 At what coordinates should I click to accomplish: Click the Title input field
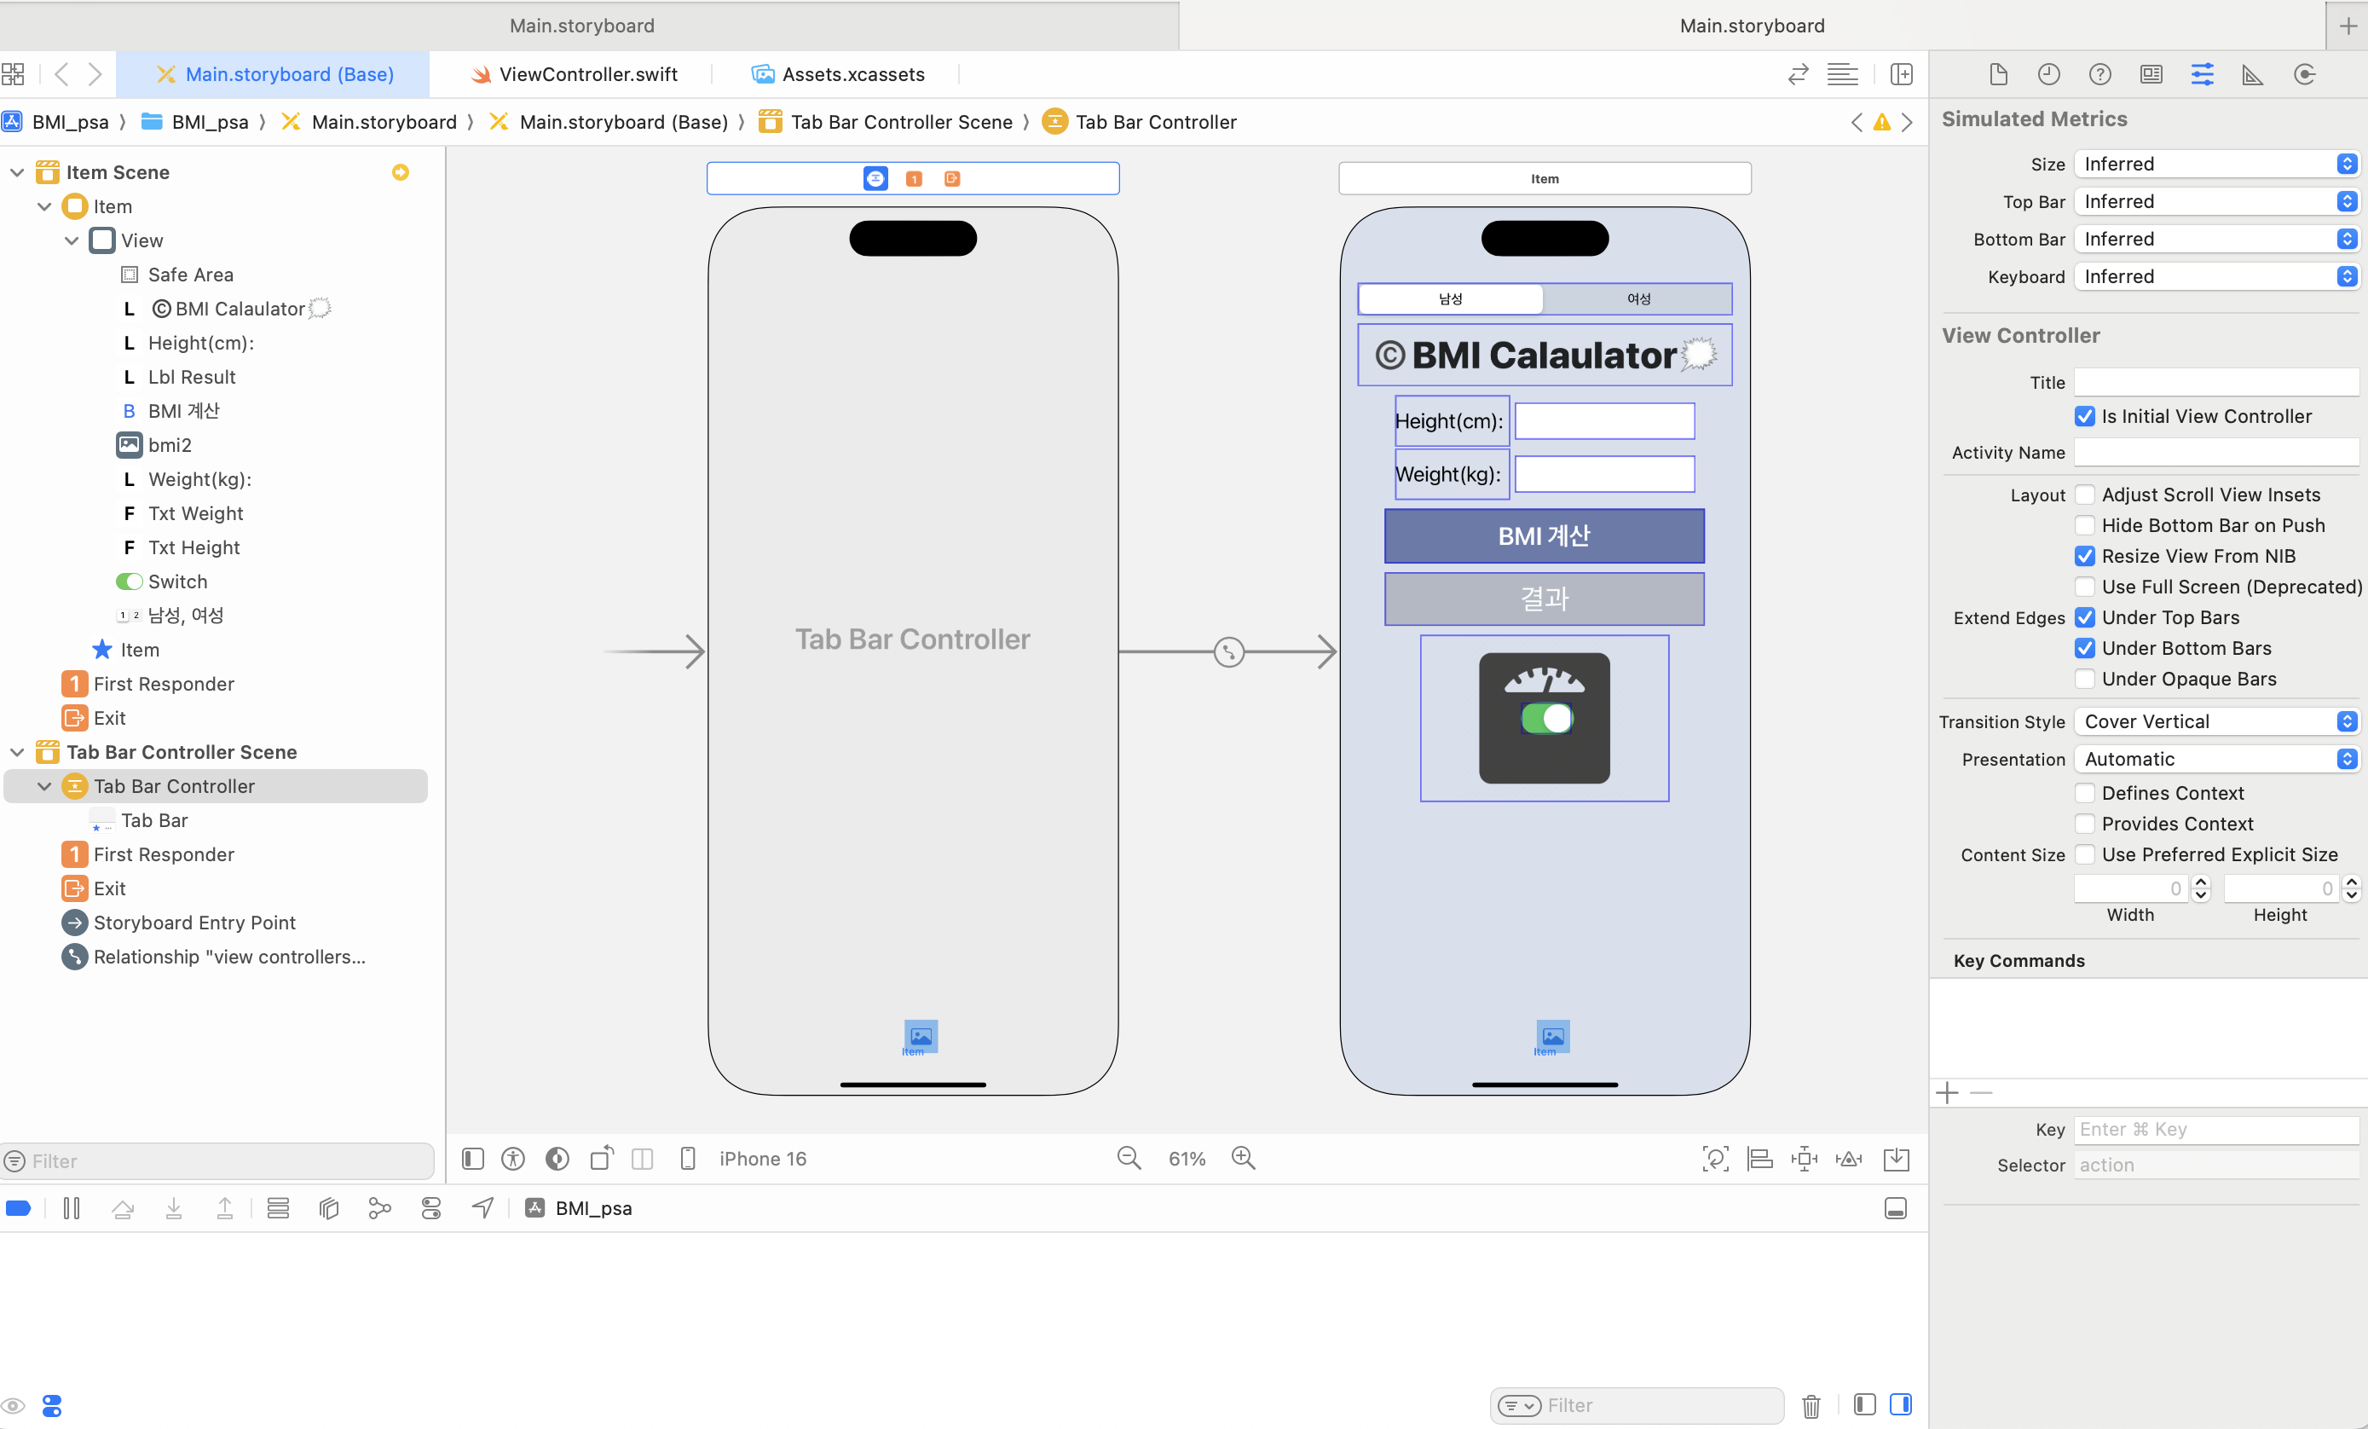pos(2215,383)
